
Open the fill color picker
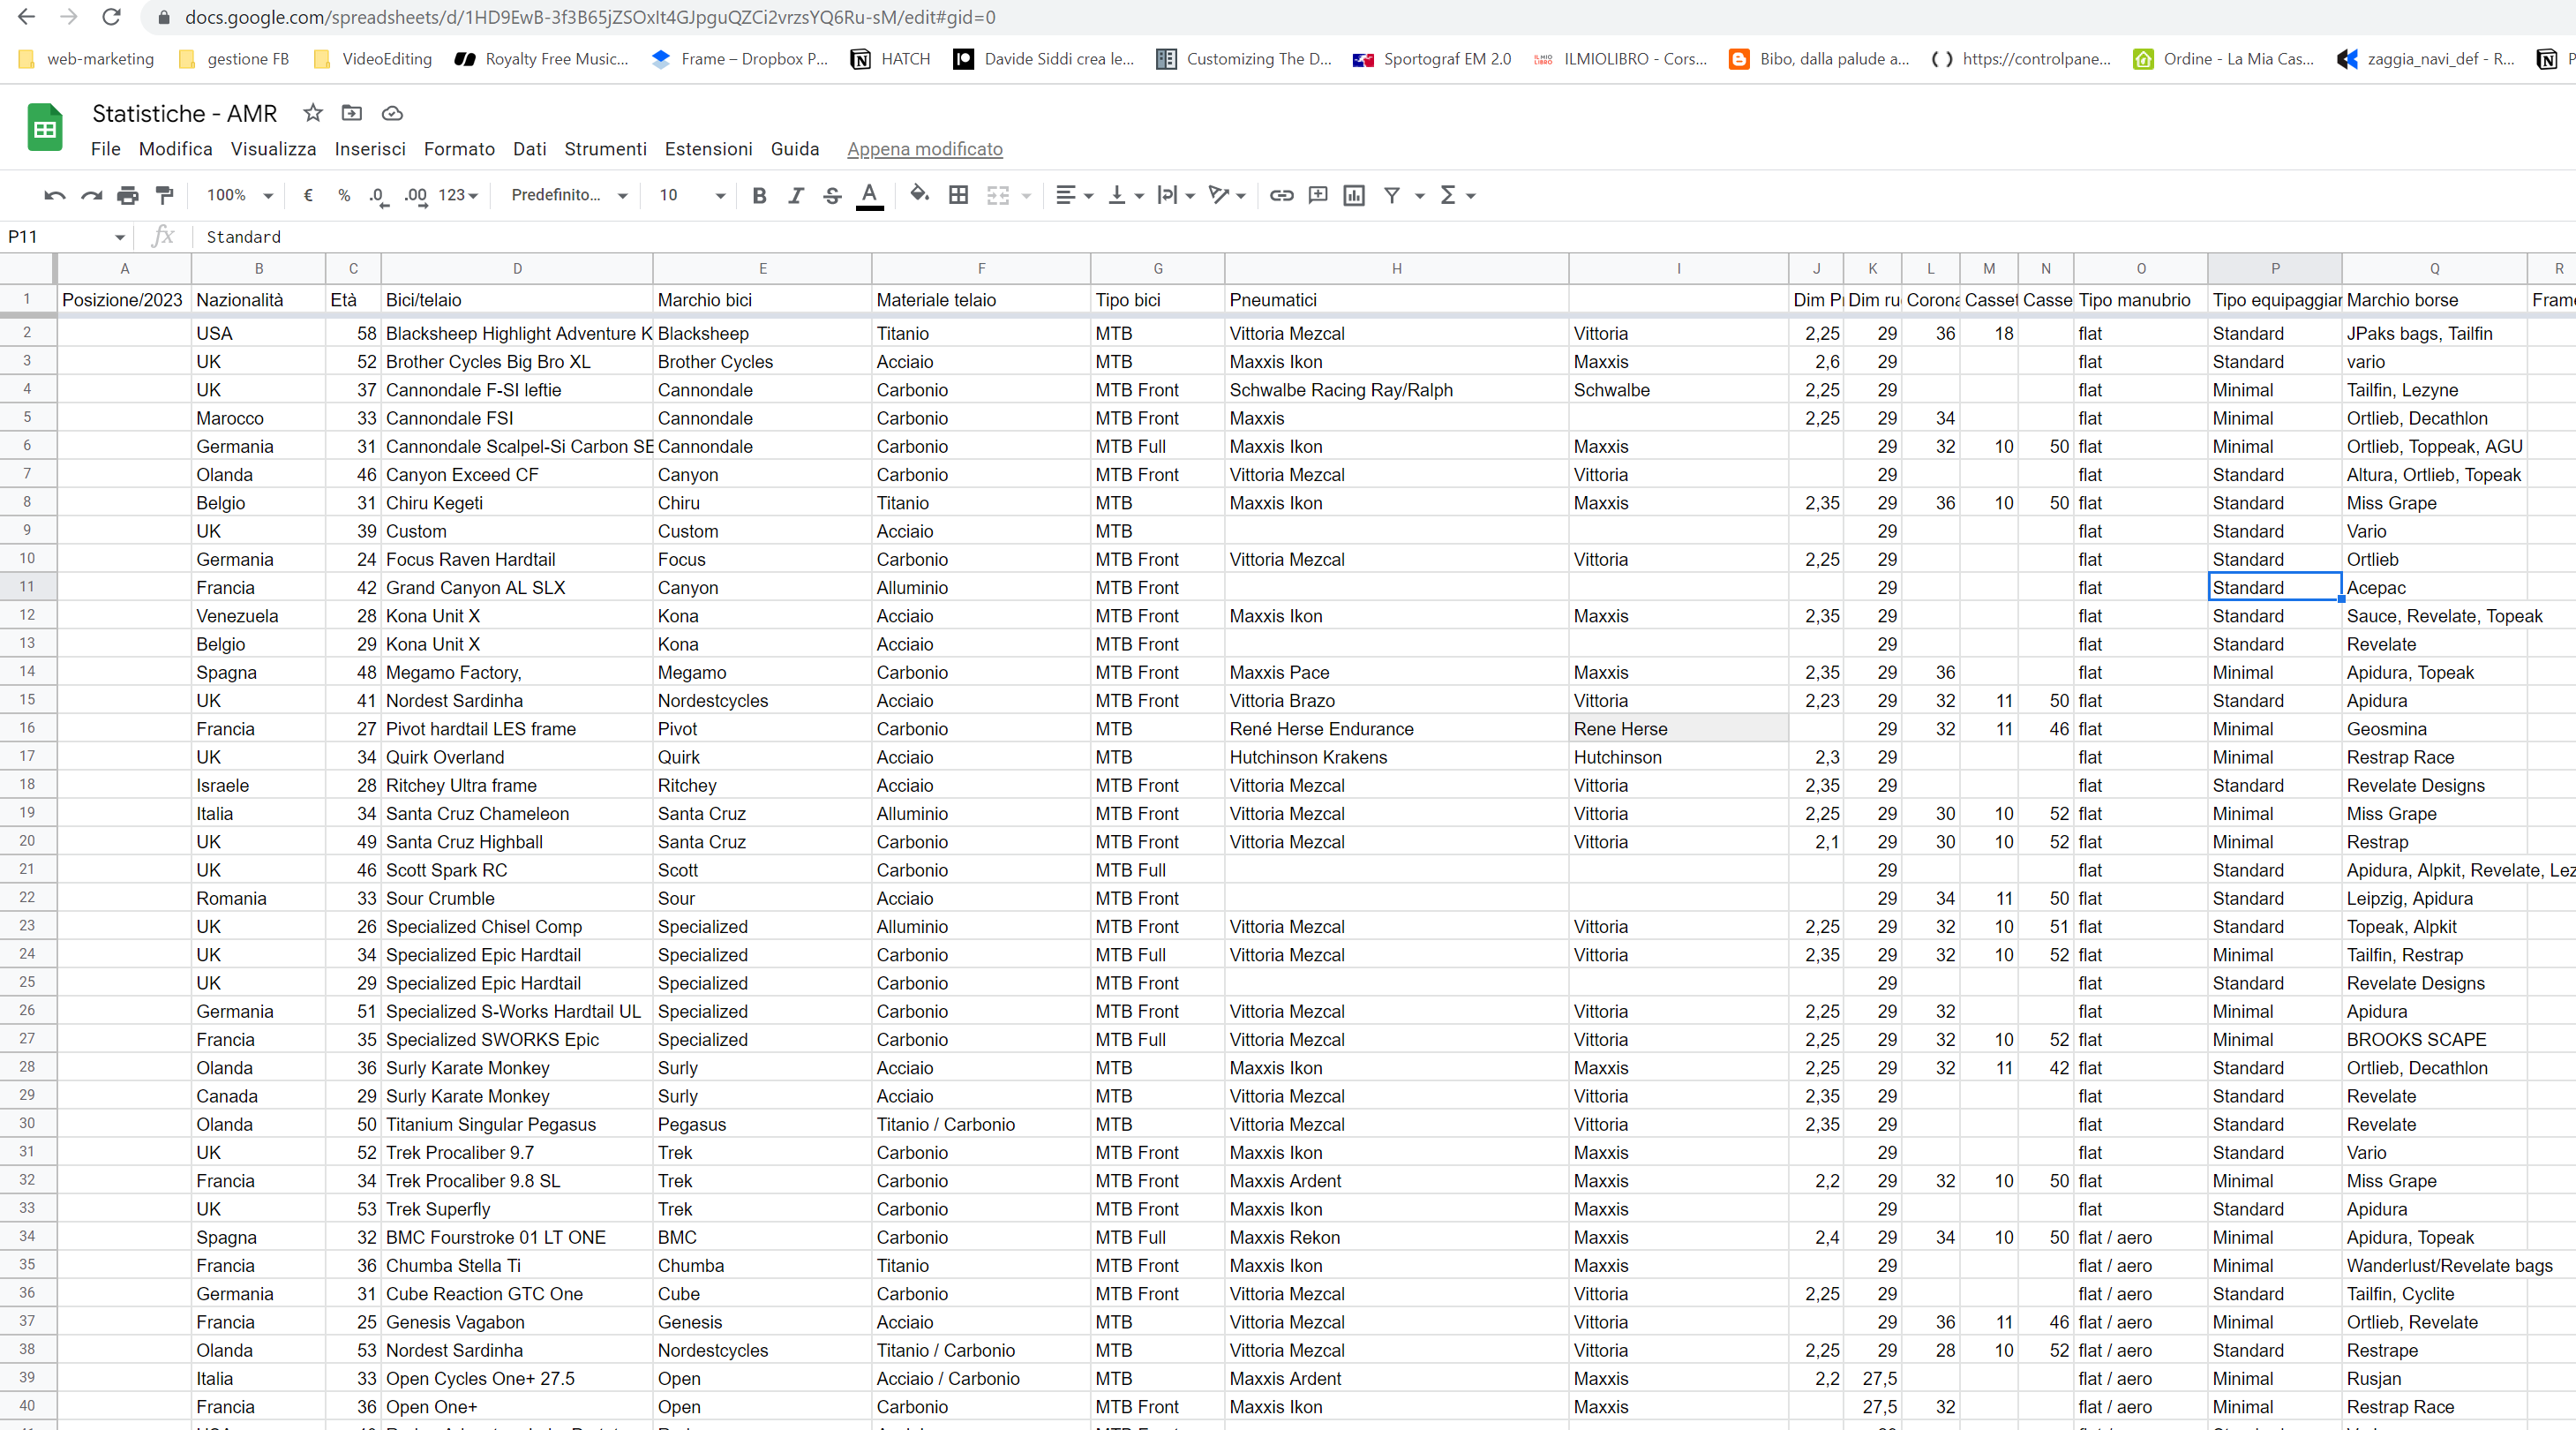920,195
